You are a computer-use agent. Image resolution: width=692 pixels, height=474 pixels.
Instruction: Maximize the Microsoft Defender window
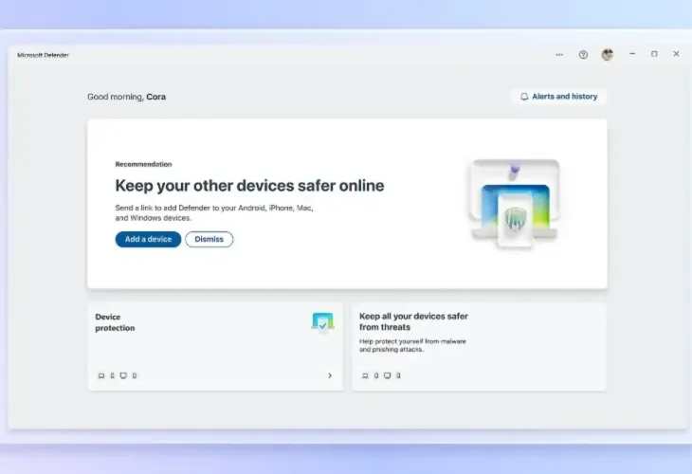654,54
